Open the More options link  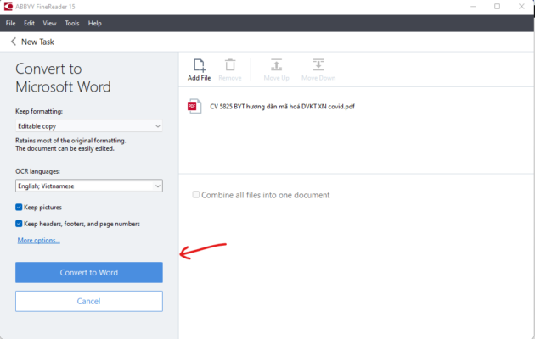(x=38, y=240)
